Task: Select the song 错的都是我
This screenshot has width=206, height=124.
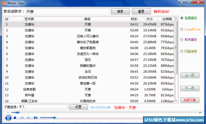Action: point(88,48)
